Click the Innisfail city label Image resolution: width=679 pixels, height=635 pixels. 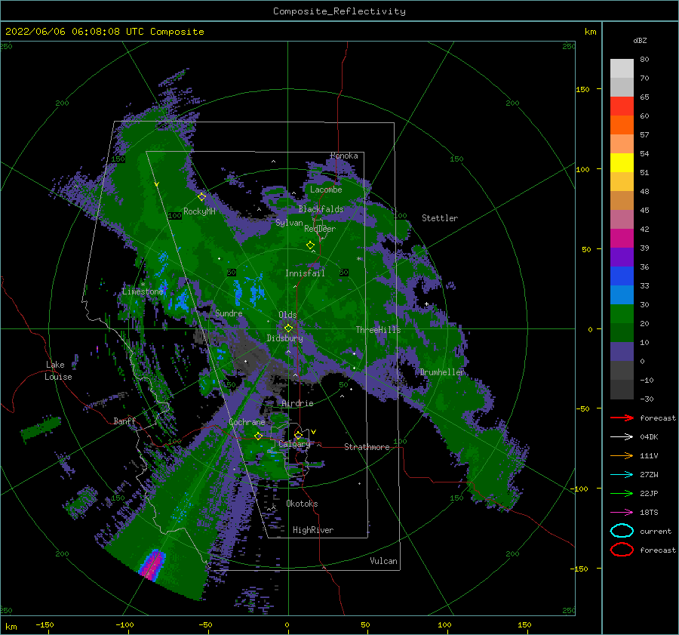pyautogui.click(x=305, y=273)
